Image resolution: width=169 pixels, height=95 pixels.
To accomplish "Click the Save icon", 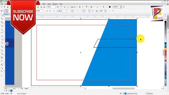I will point(8,7).
